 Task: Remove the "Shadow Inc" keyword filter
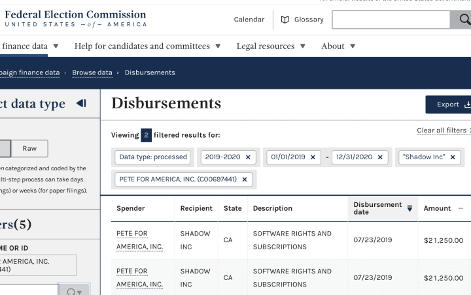coord(453,157)
